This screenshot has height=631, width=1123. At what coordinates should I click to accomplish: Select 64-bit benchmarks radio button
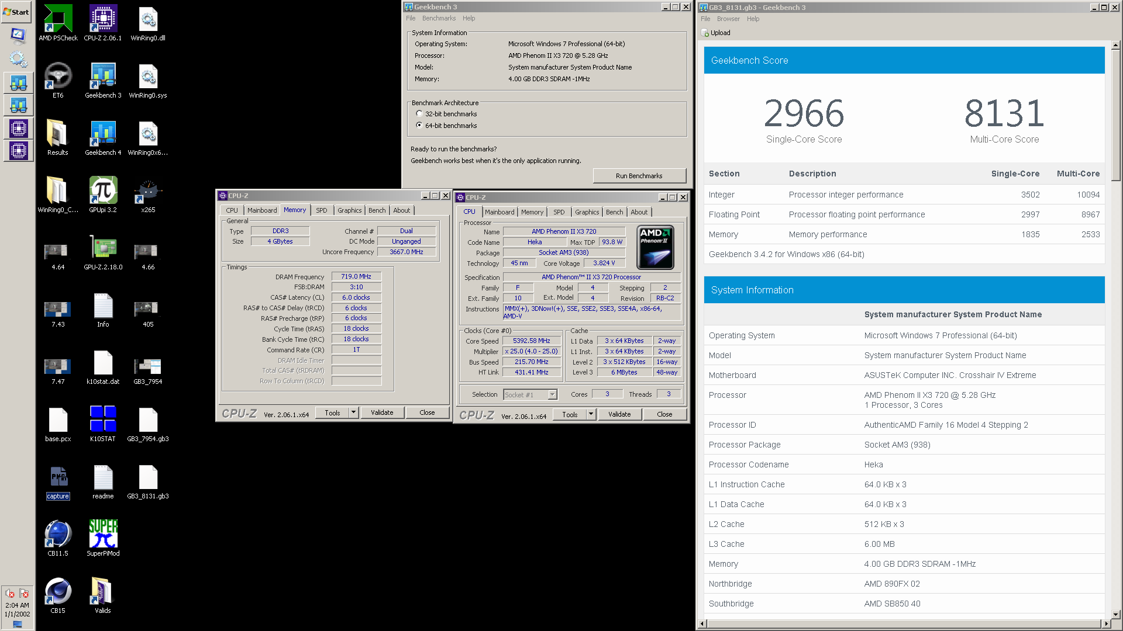[x=419, y=126]
